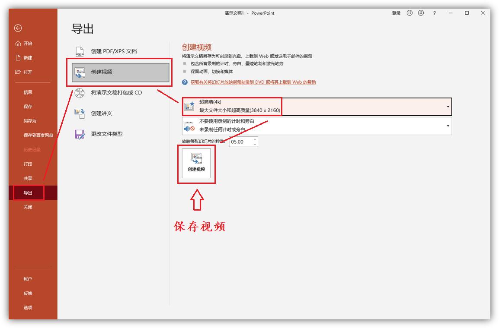Click the 更改文件类型 floppy disk icon
The width and height of the screenshot is (499, 328).
tap(80, 134)
